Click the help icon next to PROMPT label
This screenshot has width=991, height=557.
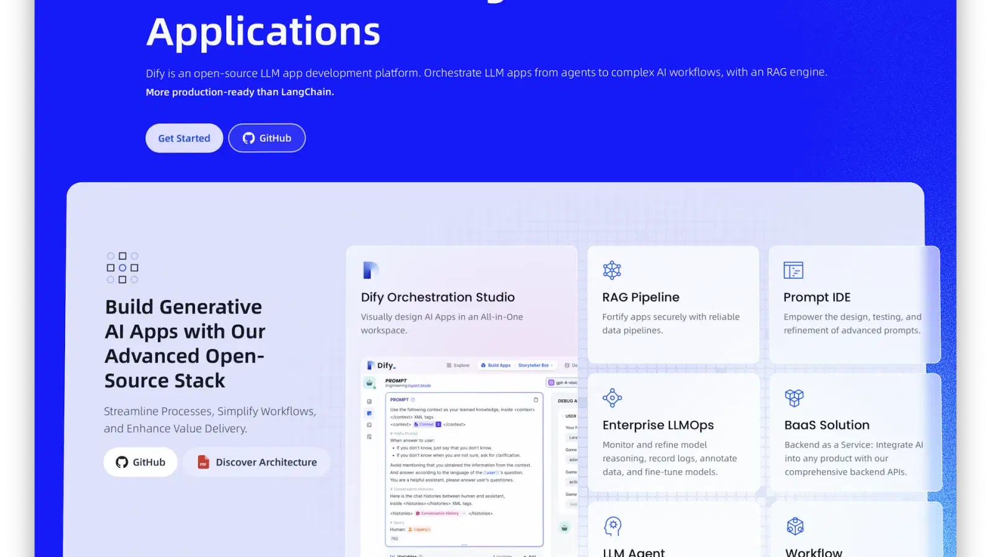(x=413, y=400)
